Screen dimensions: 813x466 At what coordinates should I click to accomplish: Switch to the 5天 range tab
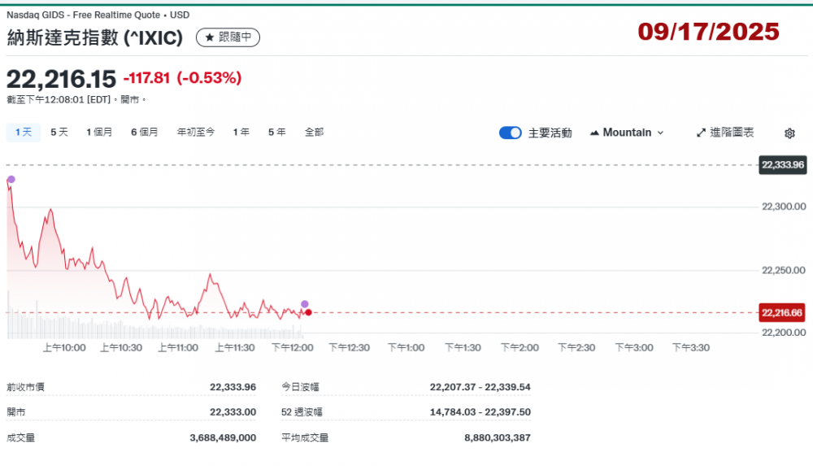pos(59,132)
